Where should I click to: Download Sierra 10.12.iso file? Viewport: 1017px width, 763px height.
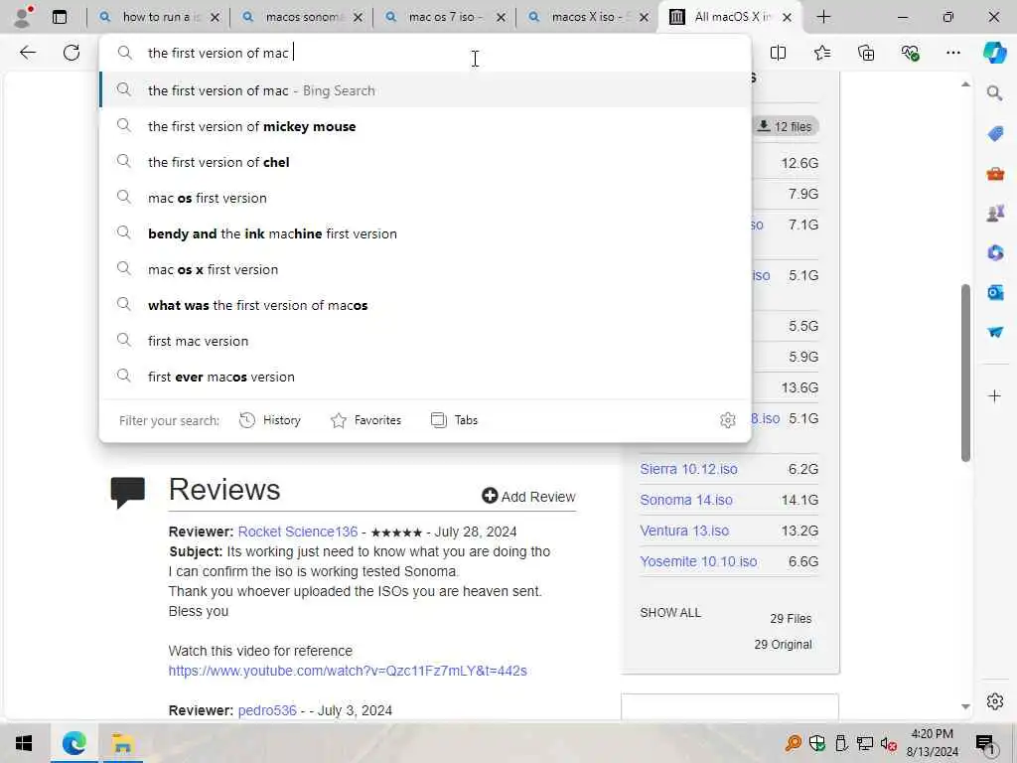[x=689, y=469]
